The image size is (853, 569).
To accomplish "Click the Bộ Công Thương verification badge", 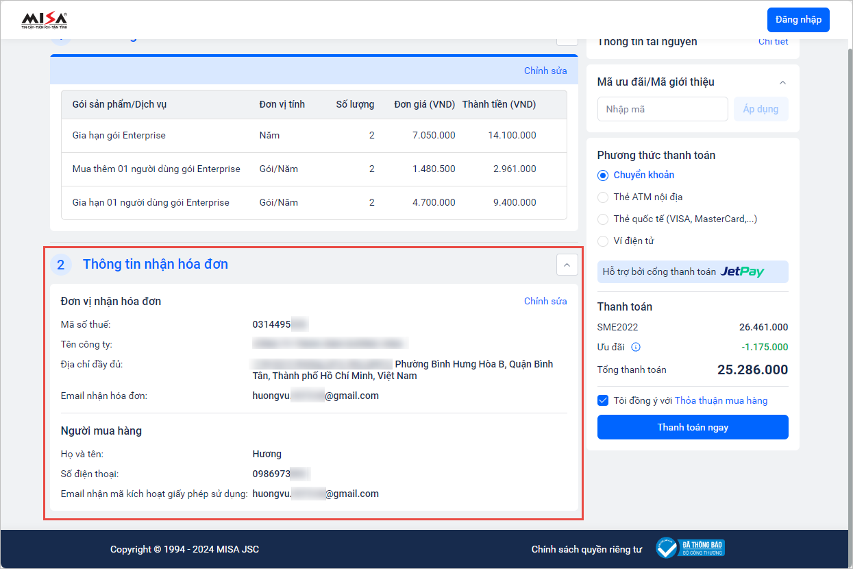I will [x=690, y=548].
